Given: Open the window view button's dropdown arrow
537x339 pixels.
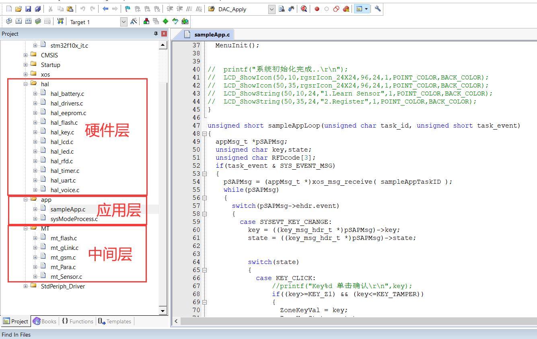Looking at the screenshot, I should [x=366, y=9].
